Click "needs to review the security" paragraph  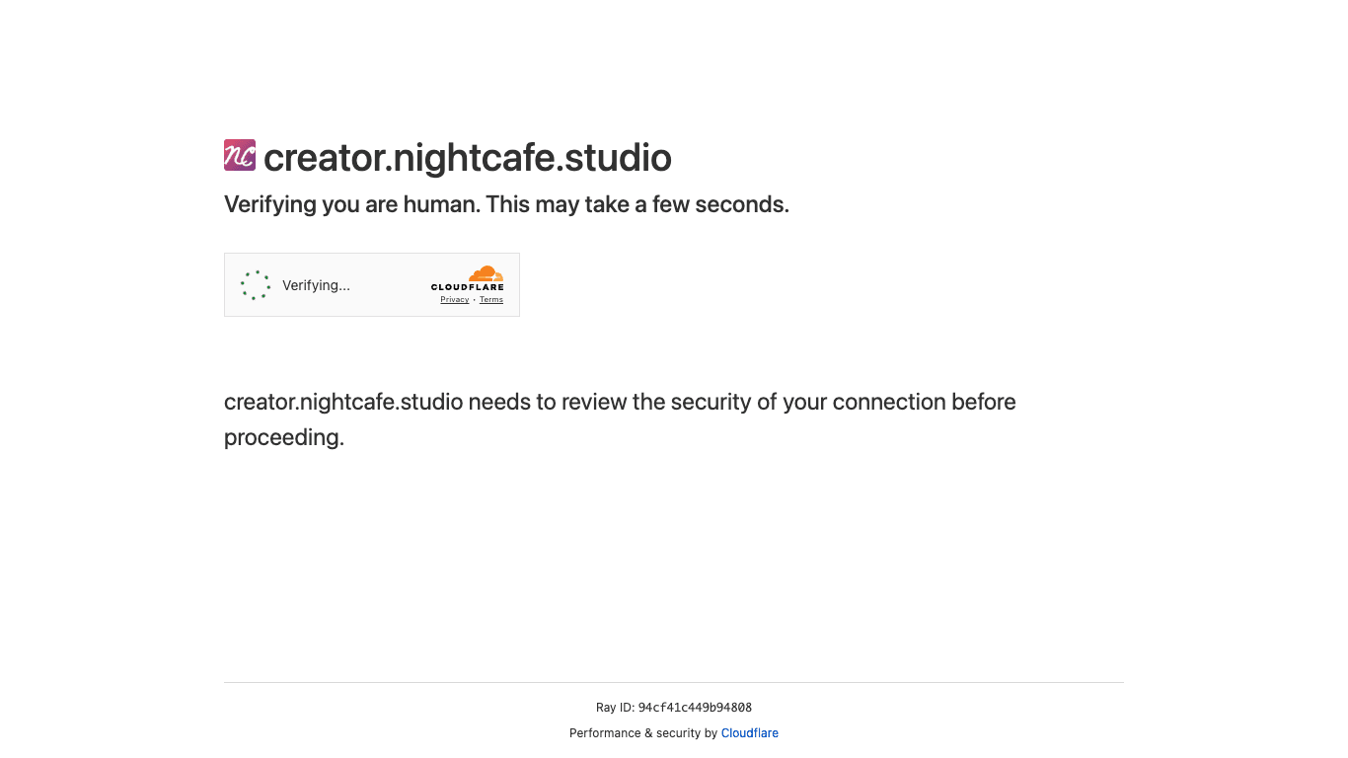tap(620, 419)
